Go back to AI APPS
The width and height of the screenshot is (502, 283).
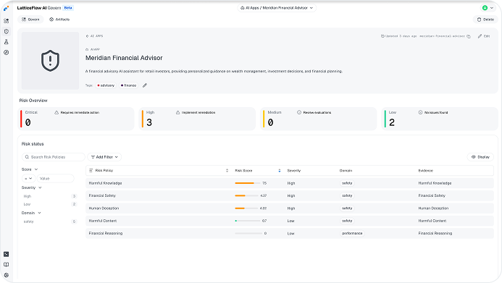coord(94,36)
